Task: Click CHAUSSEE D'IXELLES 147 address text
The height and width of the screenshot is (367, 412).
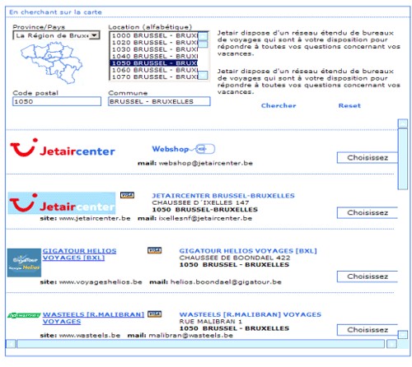Action: pos(200,202)
